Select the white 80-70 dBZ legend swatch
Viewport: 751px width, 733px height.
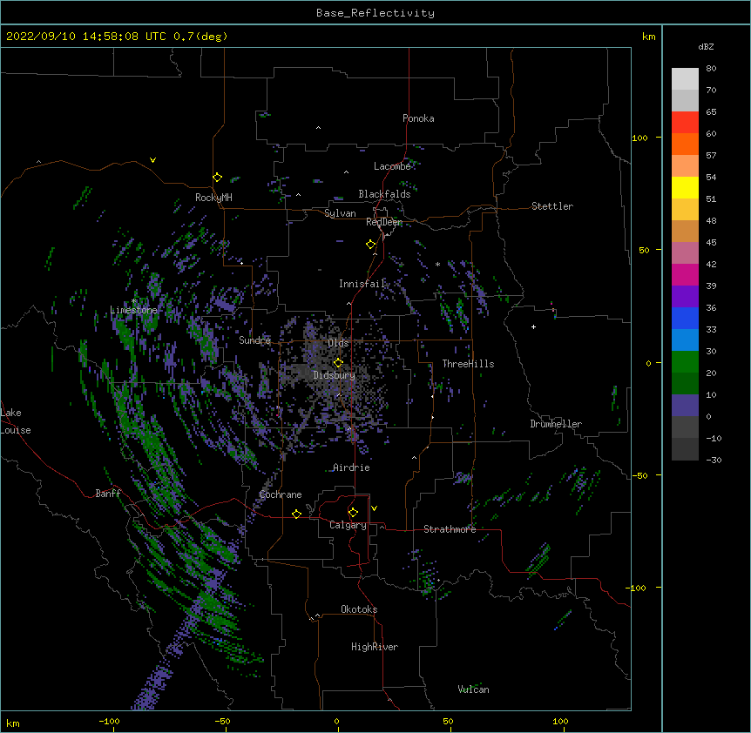tap(685, 78)
